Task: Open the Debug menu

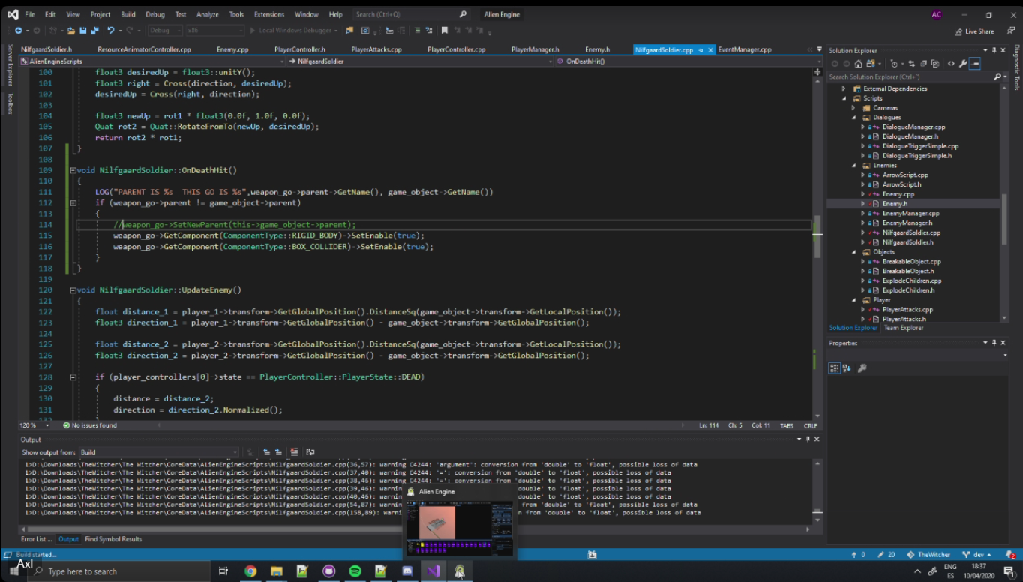Action: click(x=155, y=14)
